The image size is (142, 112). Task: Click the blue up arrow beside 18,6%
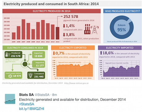click(x=101, y=53)
